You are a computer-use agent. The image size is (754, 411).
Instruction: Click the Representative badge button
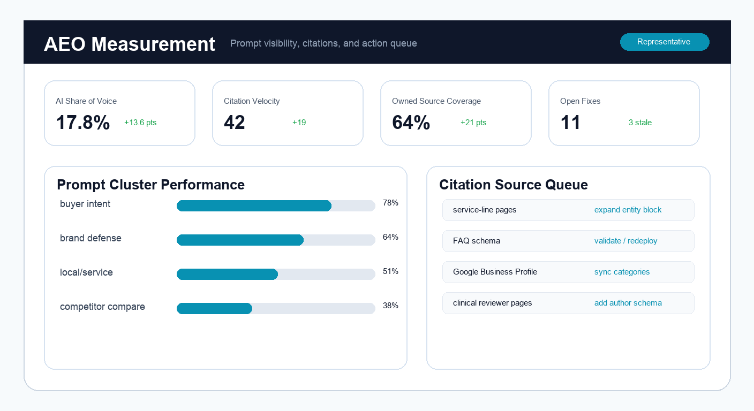tap(665, 42)
